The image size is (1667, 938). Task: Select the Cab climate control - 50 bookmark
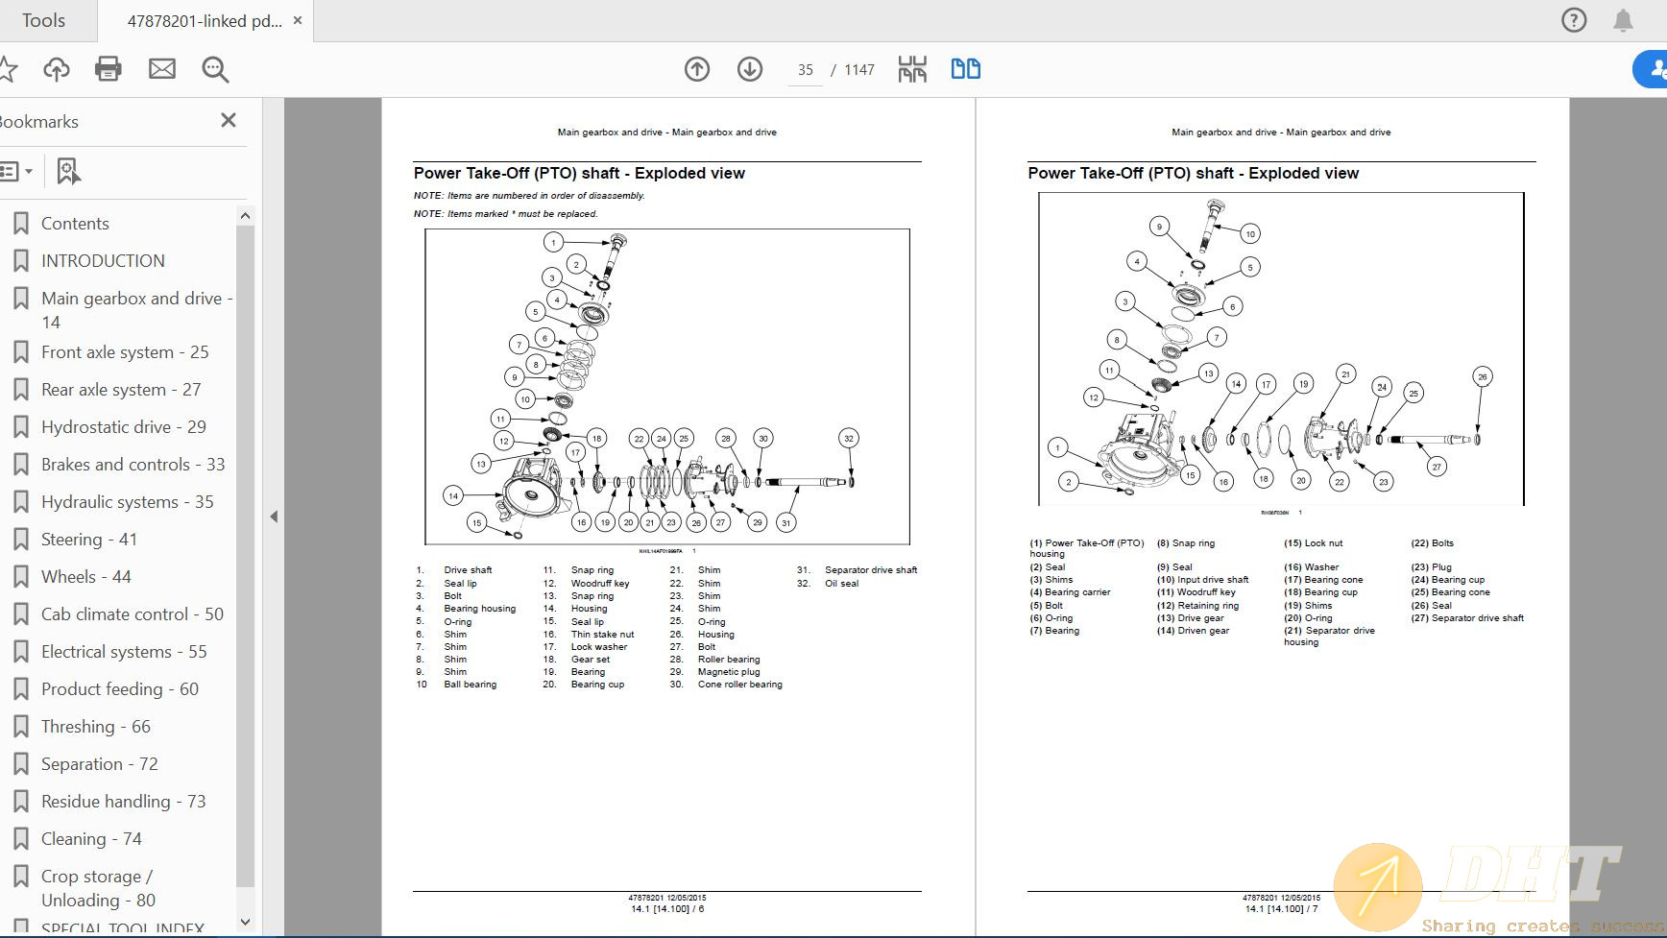pyautogui.click(x=132, y=614)
